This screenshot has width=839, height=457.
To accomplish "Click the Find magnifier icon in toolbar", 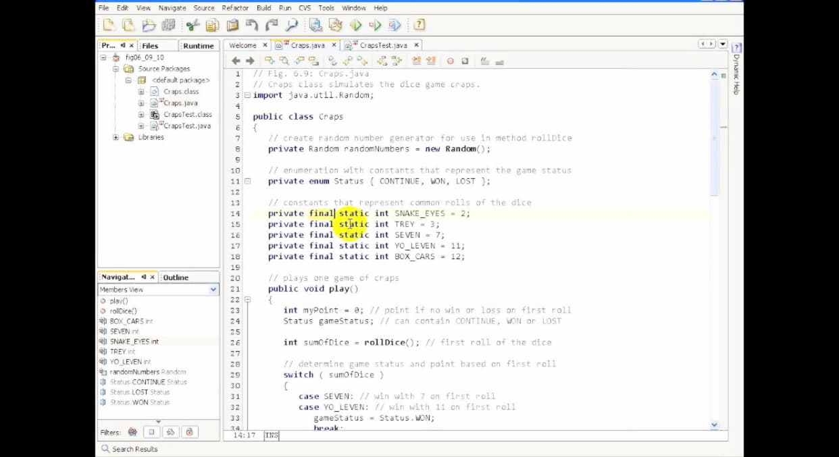I will [x=291, y=25].
